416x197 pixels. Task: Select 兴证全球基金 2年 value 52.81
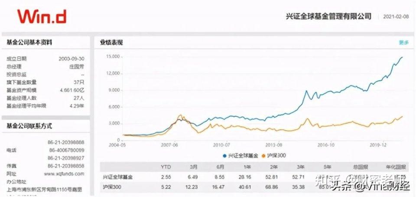click(x=272, y=177)
